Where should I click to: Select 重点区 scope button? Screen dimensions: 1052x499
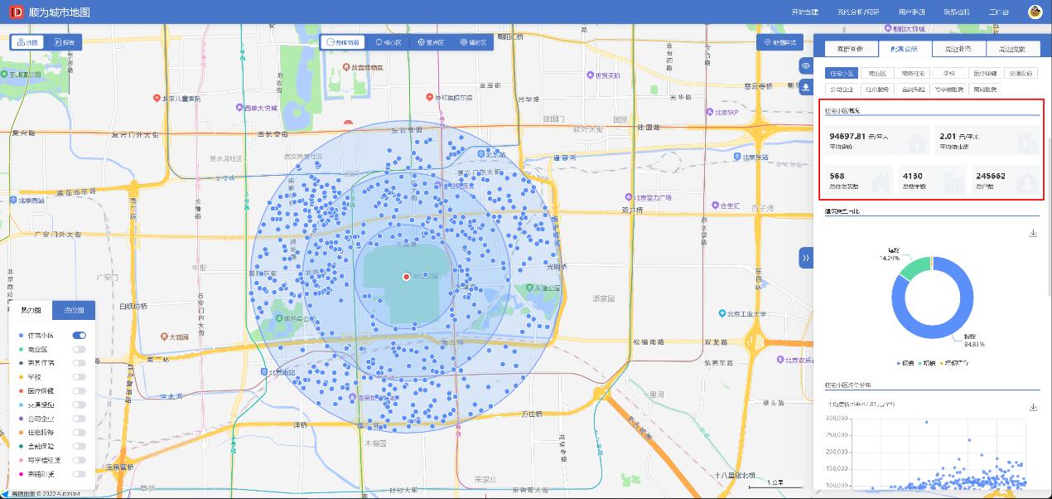click(x=431, y=41)
